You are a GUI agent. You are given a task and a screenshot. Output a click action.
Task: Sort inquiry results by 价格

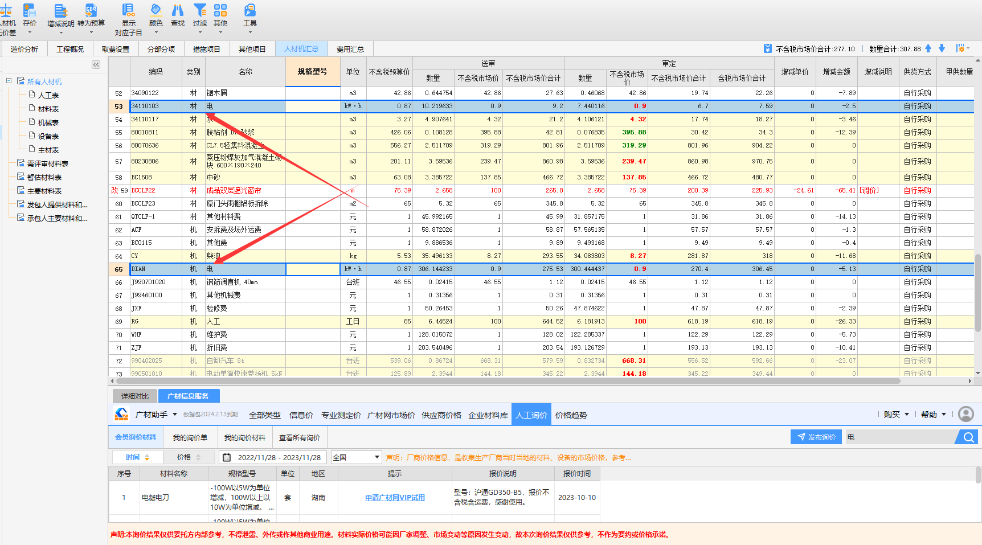(x=189, y=457)
